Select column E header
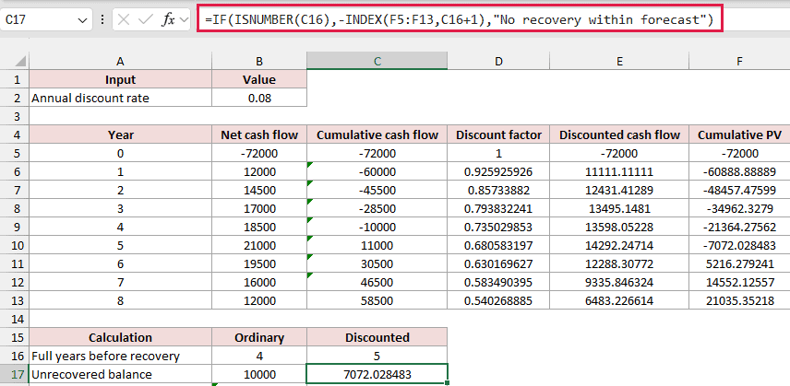 (619, 62)
